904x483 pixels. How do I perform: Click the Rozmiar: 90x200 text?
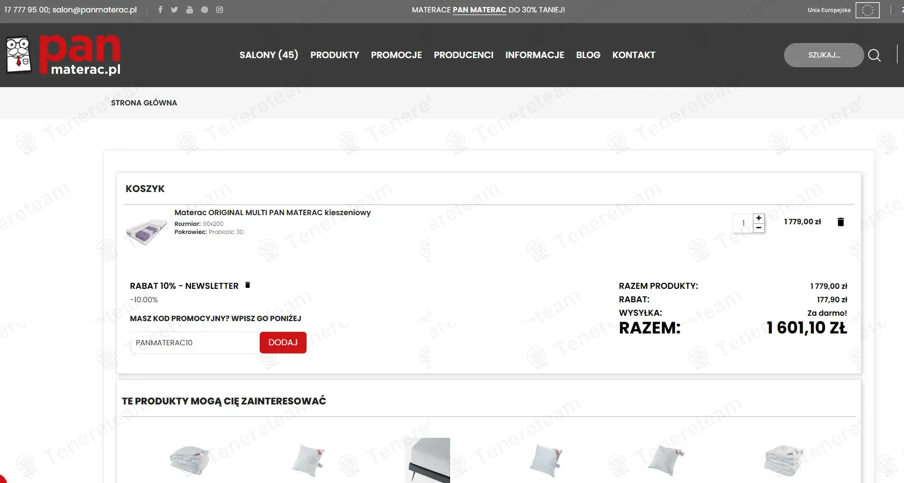[199, 224]
